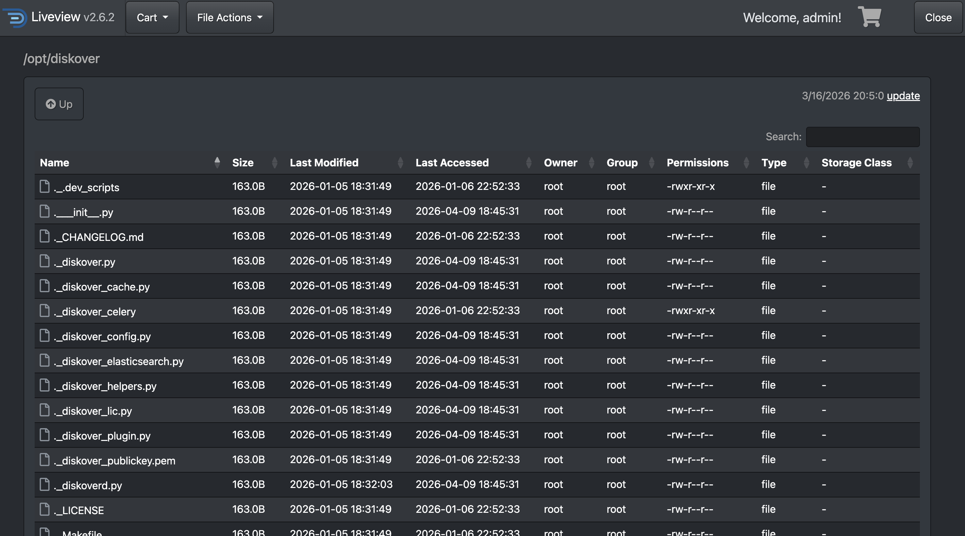Click file icon for ._.dev_scripts
965x536 pixels.
coord(44,186)
